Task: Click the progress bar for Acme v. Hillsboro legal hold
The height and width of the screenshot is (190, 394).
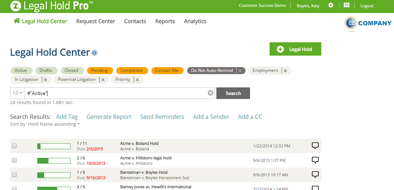Action: (54, 161)
